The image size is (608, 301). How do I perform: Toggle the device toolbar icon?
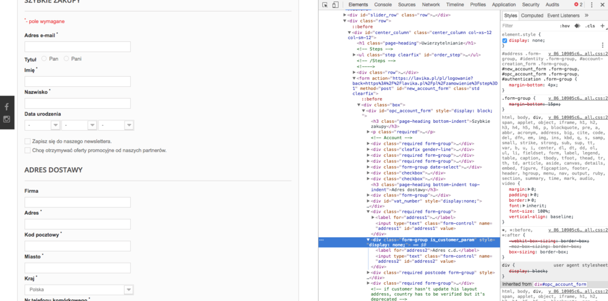pyautogui.click(x=336, y=5)
